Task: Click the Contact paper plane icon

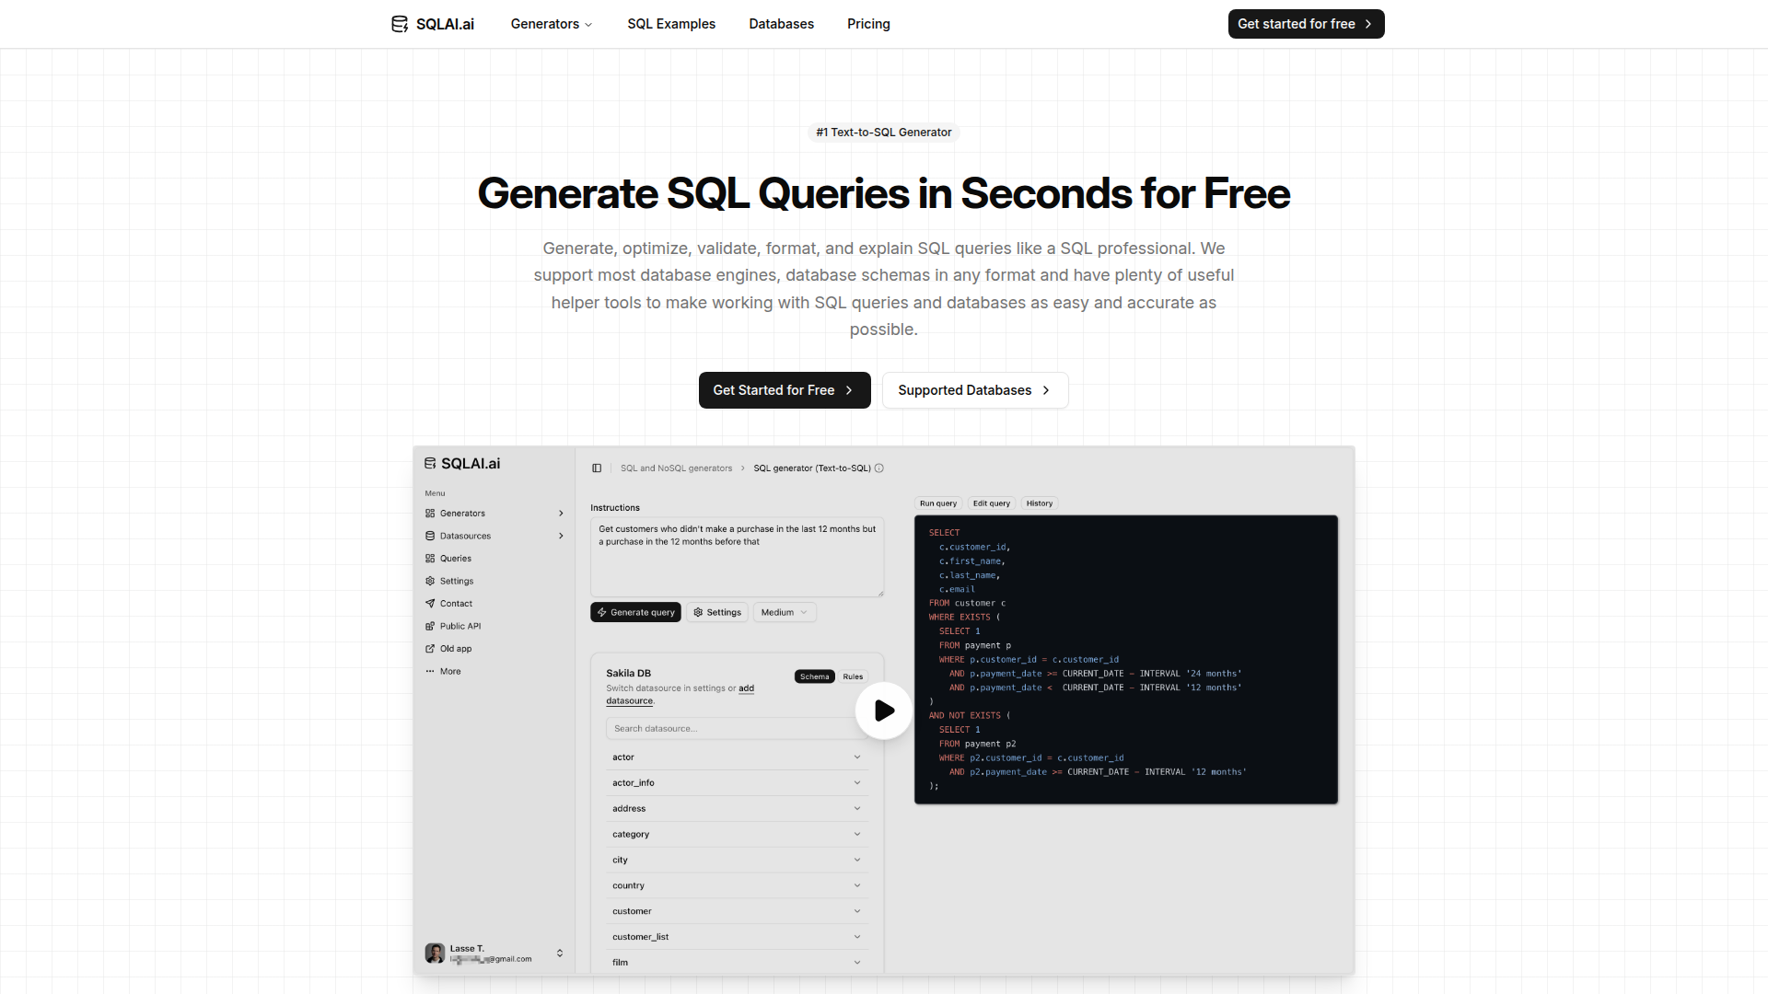Action: pyautogui.click(x=430, y=604)
